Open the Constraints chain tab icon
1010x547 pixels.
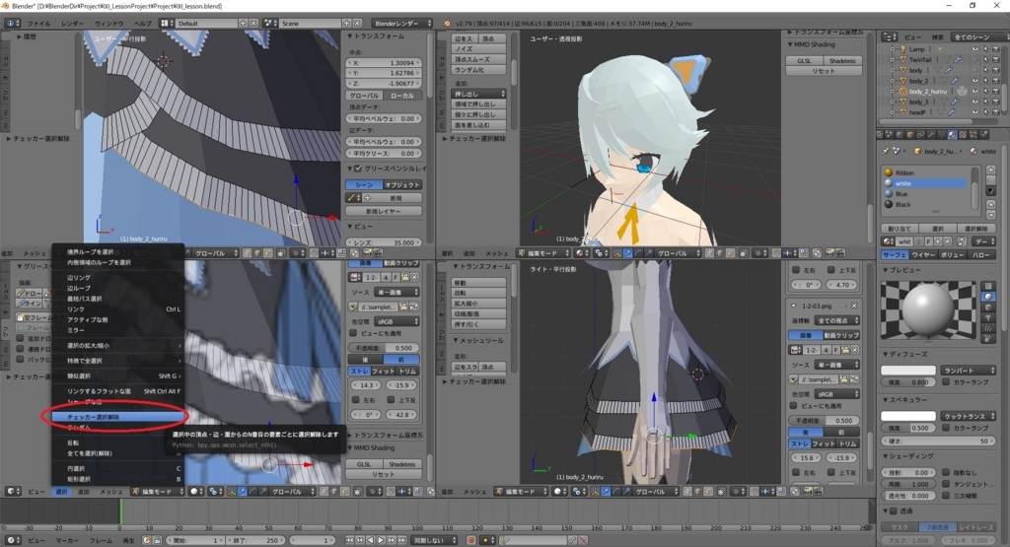coord(920,134)
